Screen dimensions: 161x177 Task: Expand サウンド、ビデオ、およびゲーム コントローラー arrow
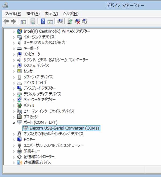[x=14, y=60]
